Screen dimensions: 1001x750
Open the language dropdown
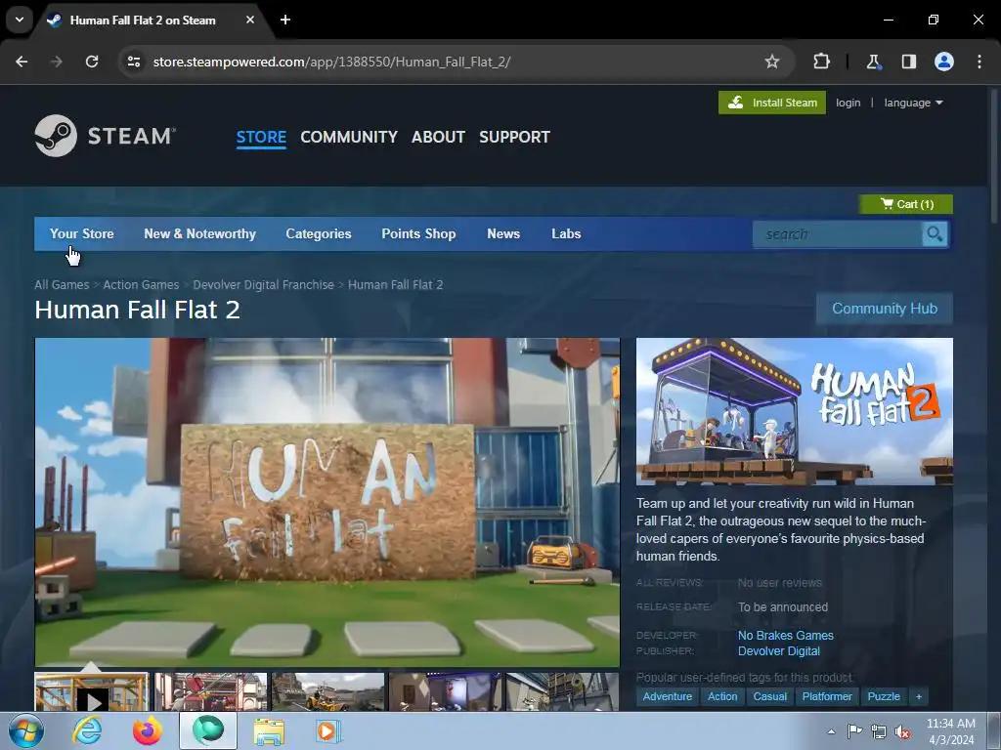click(913, 103)
